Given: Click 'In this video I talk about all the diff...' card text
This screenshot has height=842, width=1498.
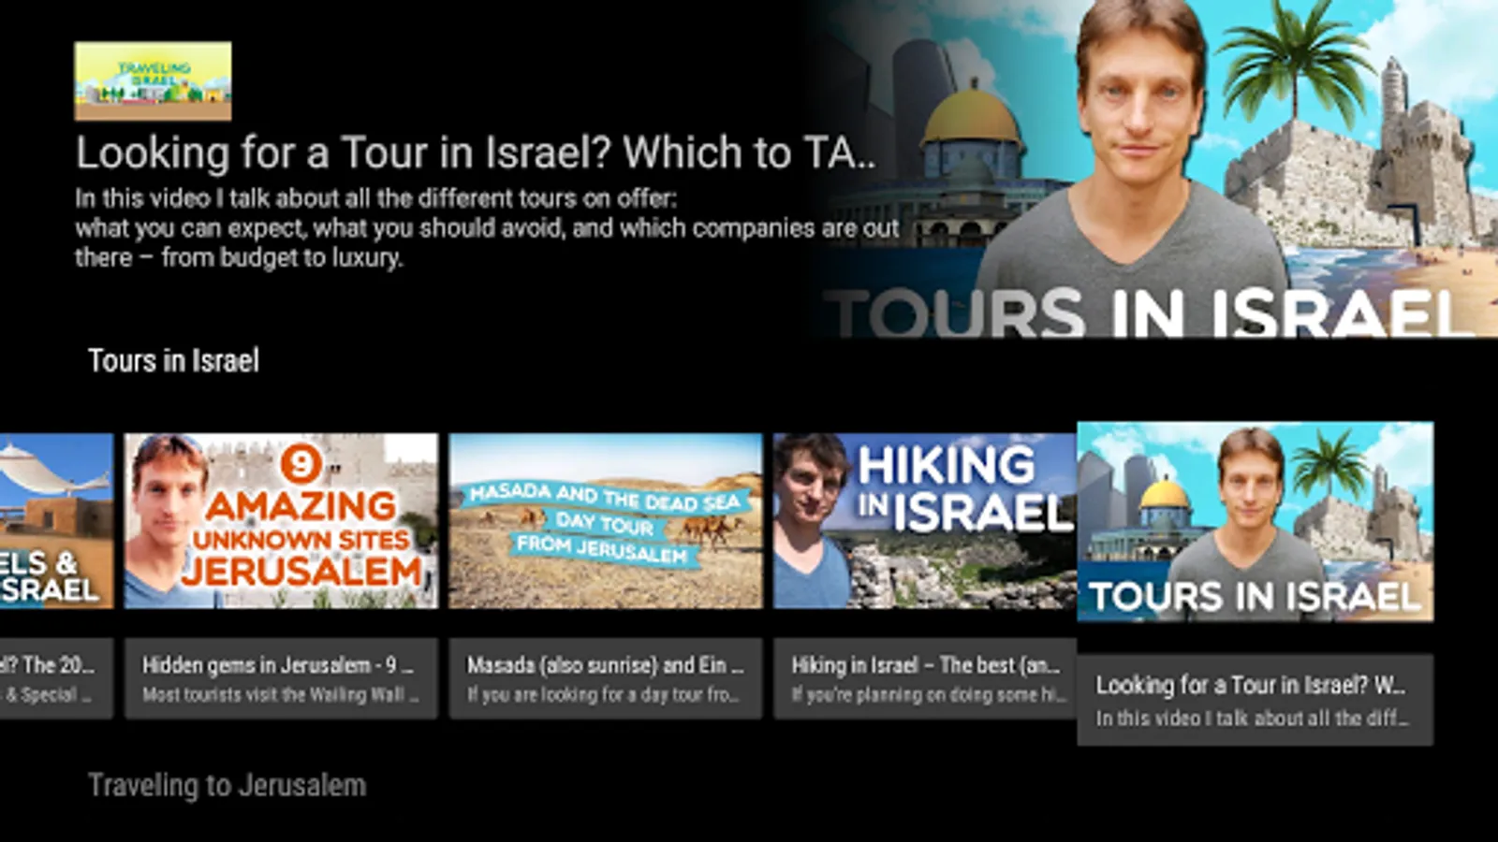Looking at the screenshot, I should pos(1253,719).
